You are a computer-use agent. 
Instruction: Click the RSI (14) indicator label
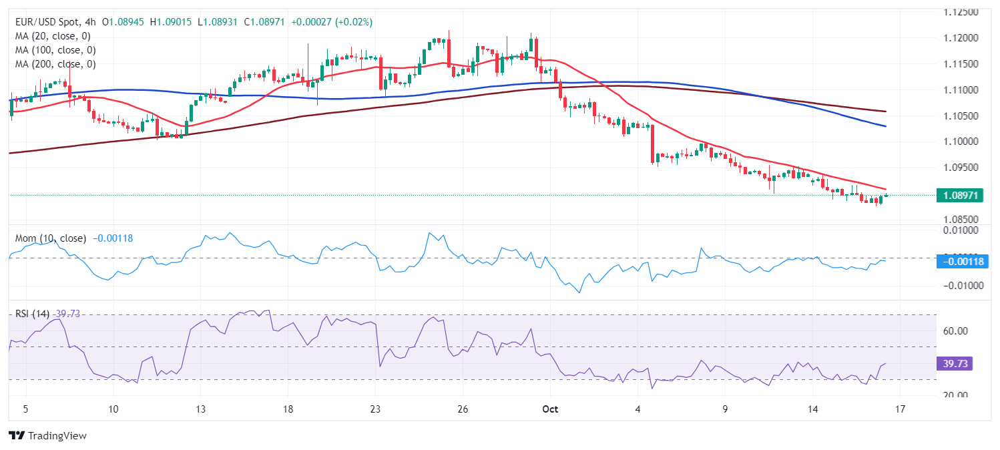click(33, 313)
